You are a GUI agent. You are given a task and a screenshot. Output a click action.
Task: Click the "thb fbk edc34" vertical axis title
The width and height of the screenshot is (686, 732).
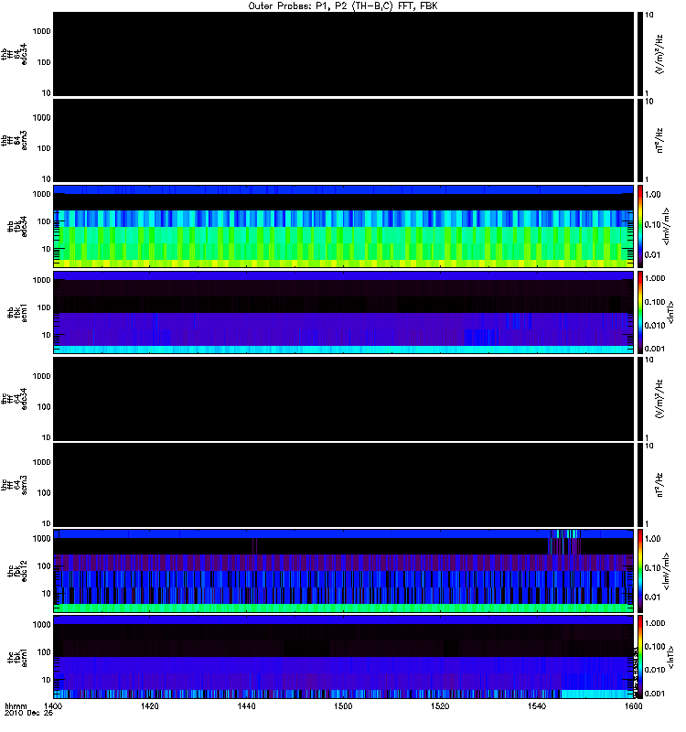coord(17,226)
